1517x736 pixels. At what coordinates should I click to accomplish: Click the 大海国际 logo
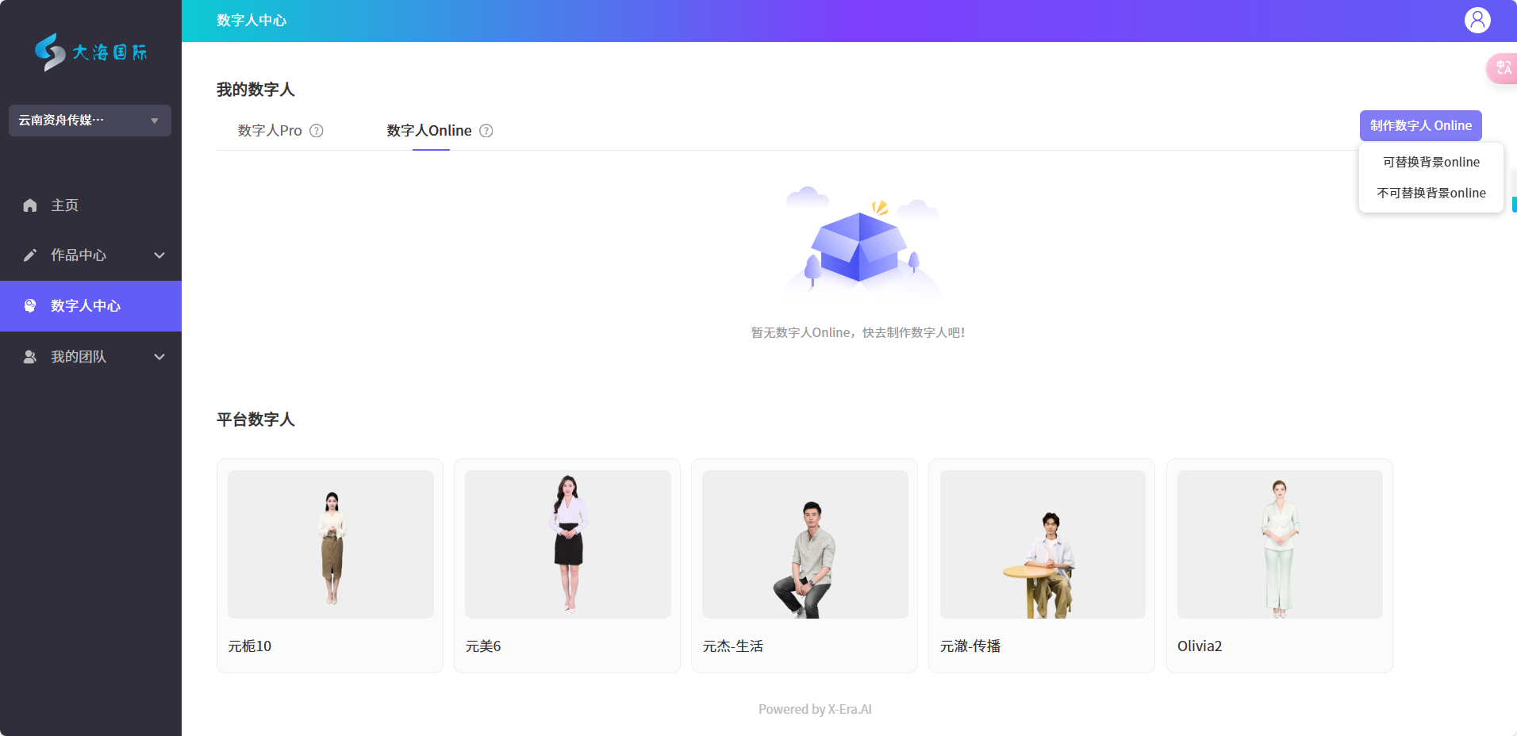pos(90,52)
